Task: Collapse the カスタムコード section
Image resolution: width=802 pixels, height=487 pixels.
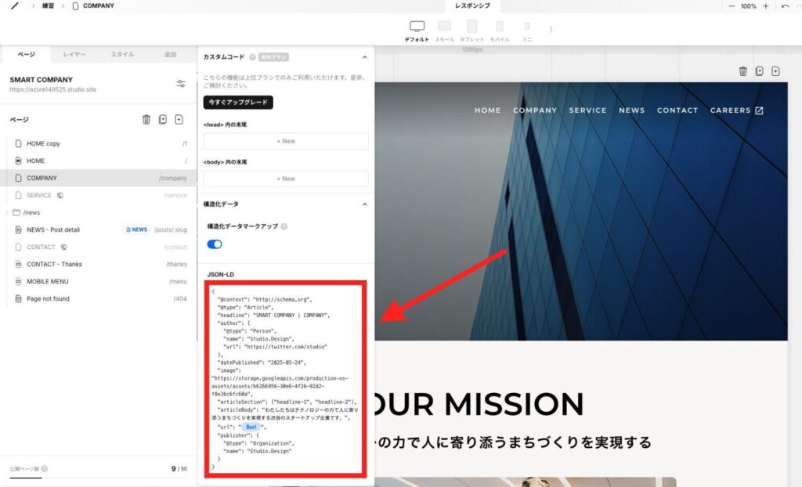Action: (x=364, y=57)
